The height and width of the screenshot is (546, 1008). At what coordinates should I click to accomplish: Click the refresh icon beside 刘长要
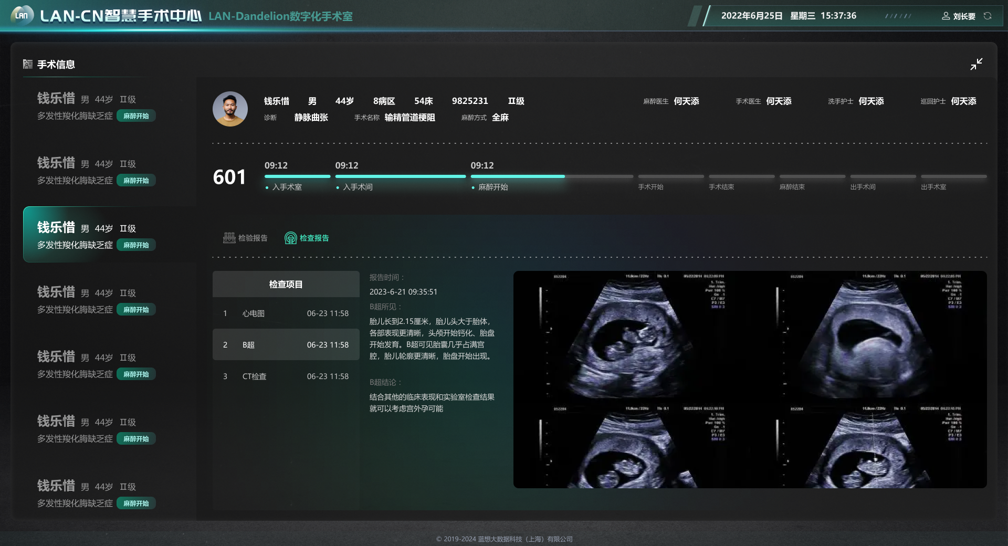(x=988, y=16)
